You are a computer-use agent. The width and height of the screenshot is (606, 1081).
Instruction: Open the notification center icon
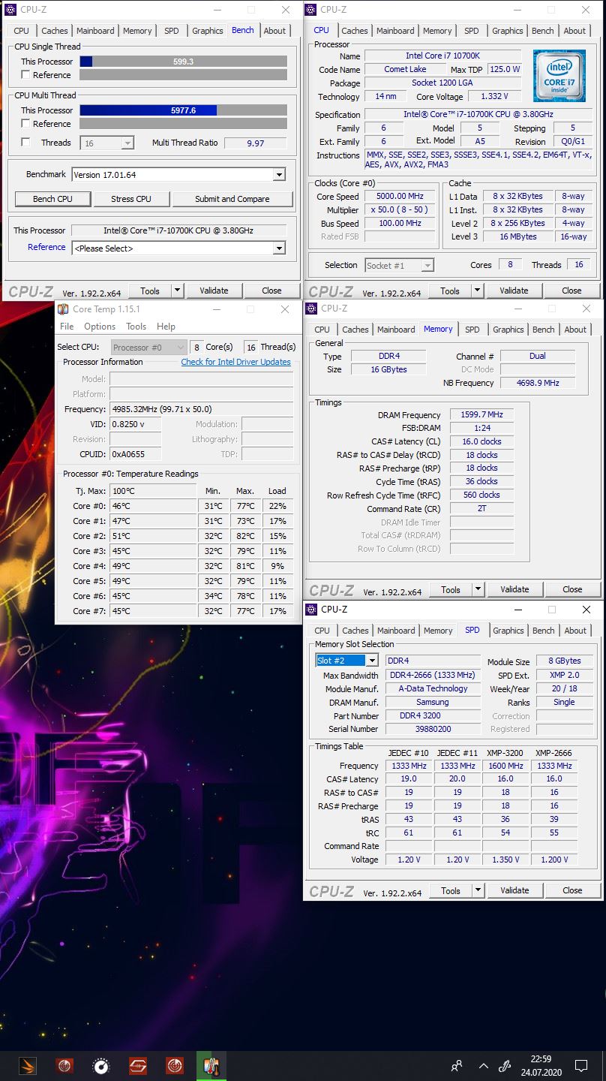[580, 1065]
